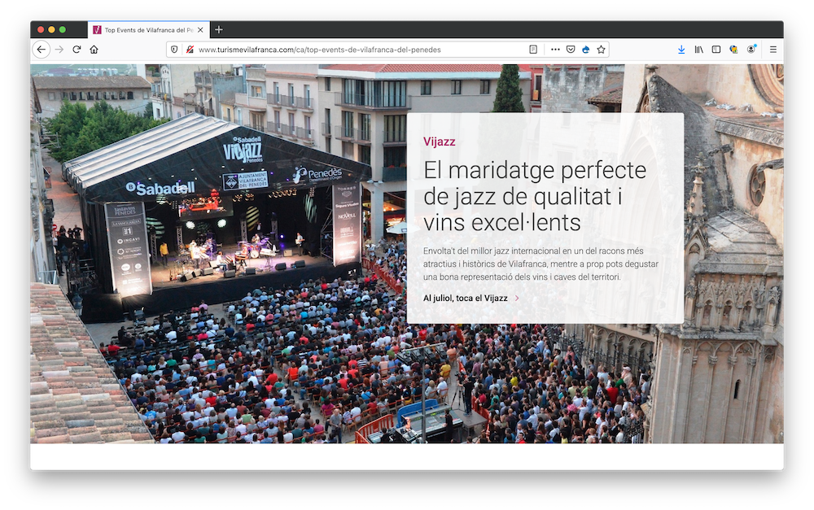Go to the Firefox home page
Image resolution: width=814 pixels, height=510 pixels.
point(94,50)
